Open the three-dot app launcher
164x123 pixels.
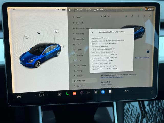(x=89, y=93)
